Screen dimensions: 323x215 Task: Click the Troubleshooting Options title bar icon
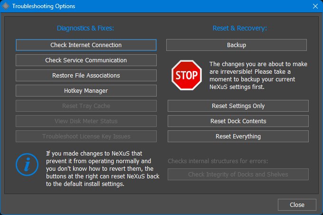(x=6, y=6)
